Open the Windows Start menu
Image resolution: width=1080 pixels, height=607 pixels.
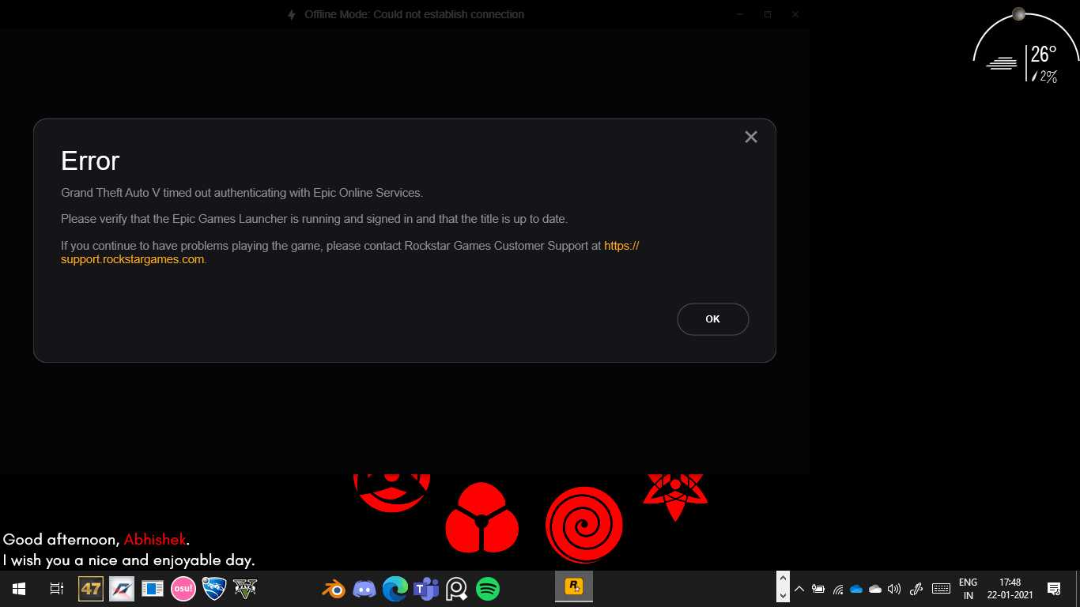pyautogui.click(x=17, y=588)
